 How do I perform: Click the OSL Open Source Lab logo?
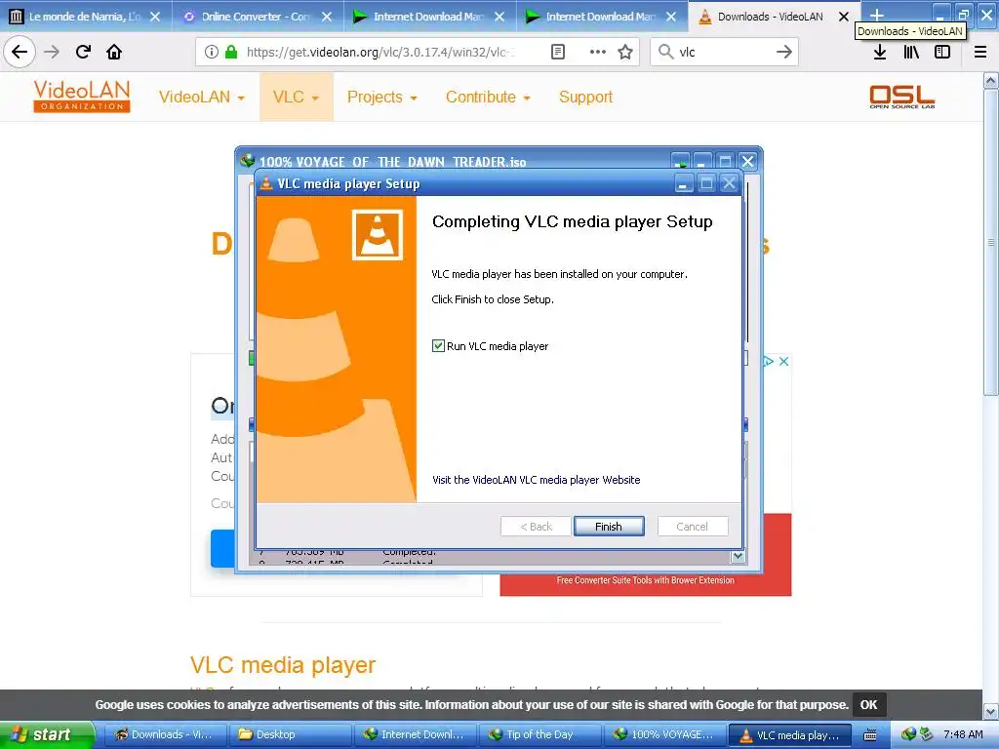pos(902,97)
